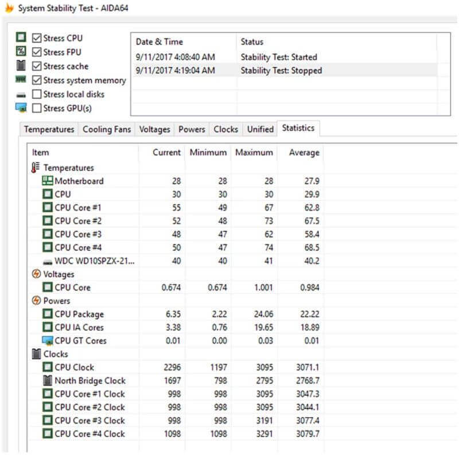
Task: Click the 9/11/2017 4:08:40 AM timestamp
Action: pyautogui.click(x=175, y=57)
